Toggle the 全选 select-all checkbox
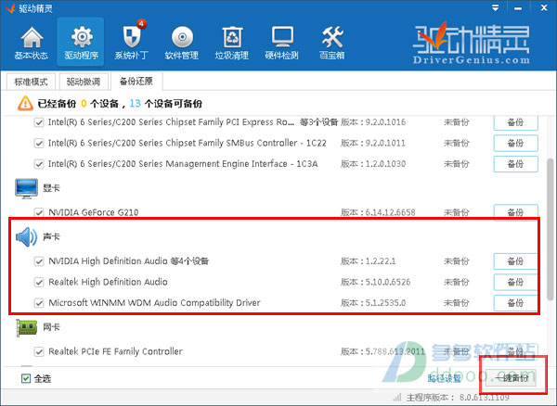Image resolution: width=557 pixels, height=406 pixels. [x=26, y=378]
